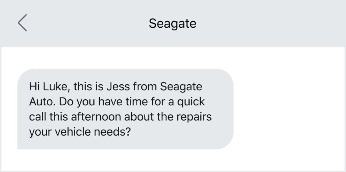The width and height of the screenshot is (346, 172).
Task: Click empty white area right of bubble
Action: tap(288, 109)
